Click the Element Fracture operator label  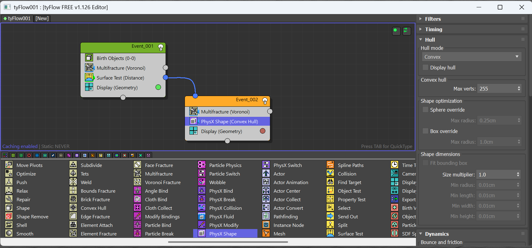coord(99,234)
